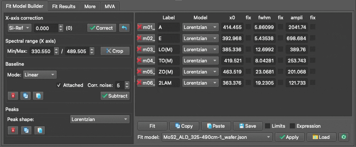Refresh fit model list with green icon

(344, 137)
